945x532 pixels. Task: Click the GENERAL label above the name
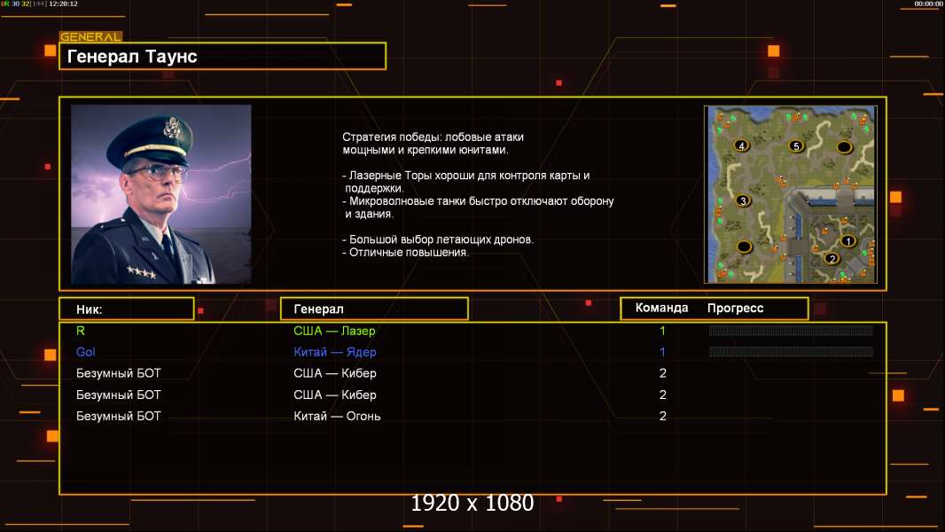tap(90, 36)
